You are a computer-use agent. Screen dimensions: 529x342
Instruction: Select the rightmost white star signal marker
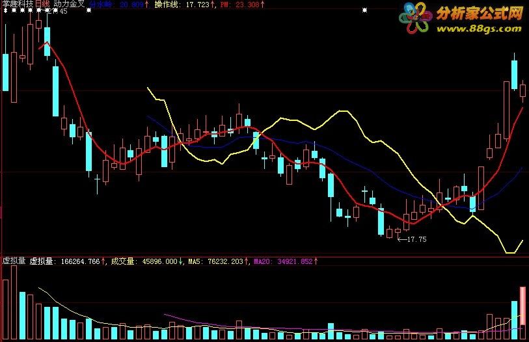364,10
